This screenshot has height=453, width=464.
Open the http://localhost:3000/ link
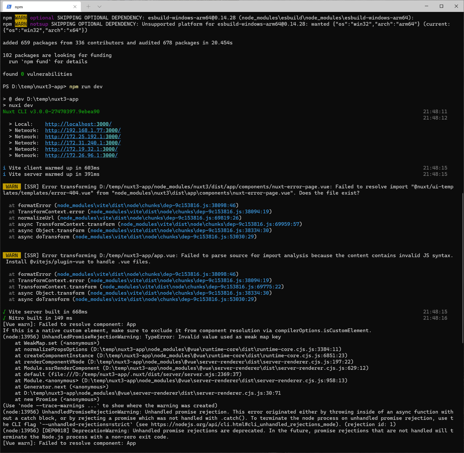coord(78,124)
